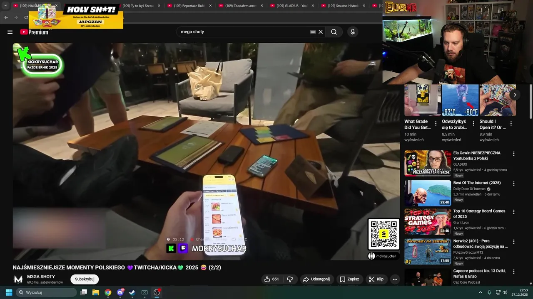Dislike the video with thumbs down
Viewport: 533px width, 299px height.
coord(290,279)
